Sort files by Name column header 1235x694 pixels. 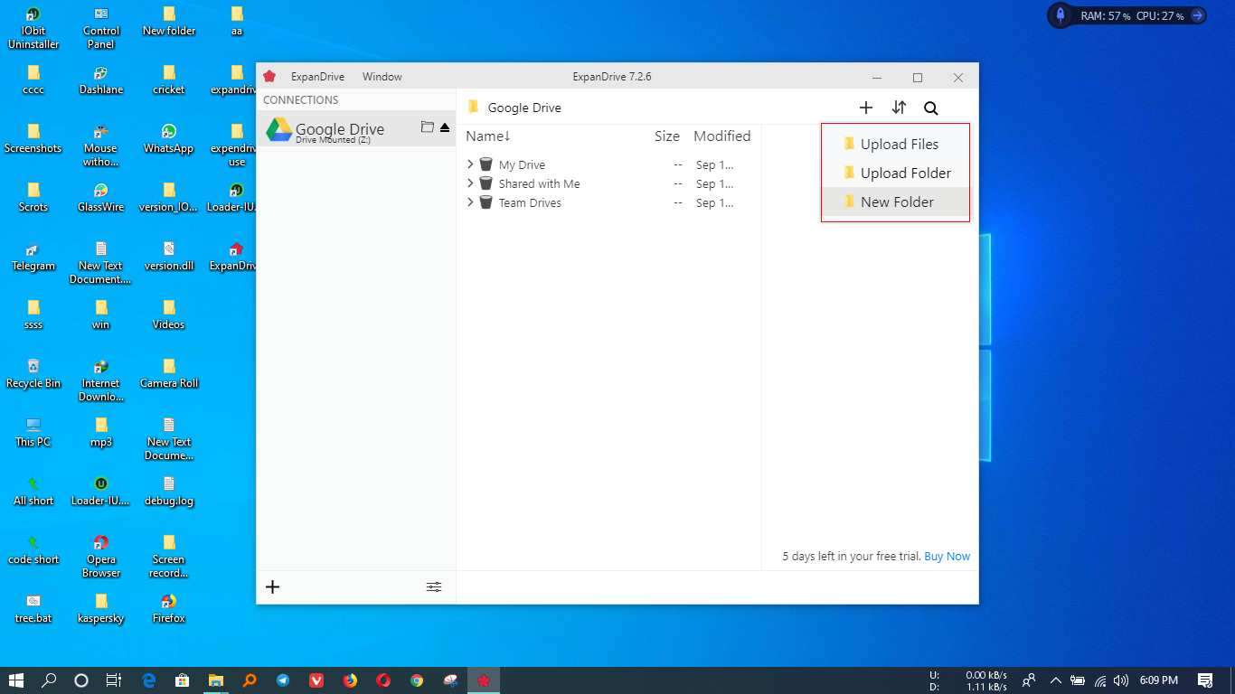pos(488,136)
